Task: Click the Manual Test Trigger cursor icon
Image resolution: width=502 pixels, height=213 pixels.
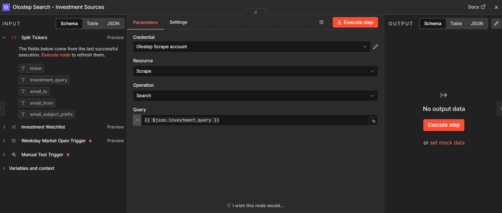Action: (x=14, y=155)
